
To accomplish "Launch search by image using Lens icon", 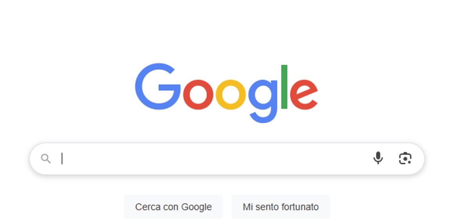I will [405, 158].
